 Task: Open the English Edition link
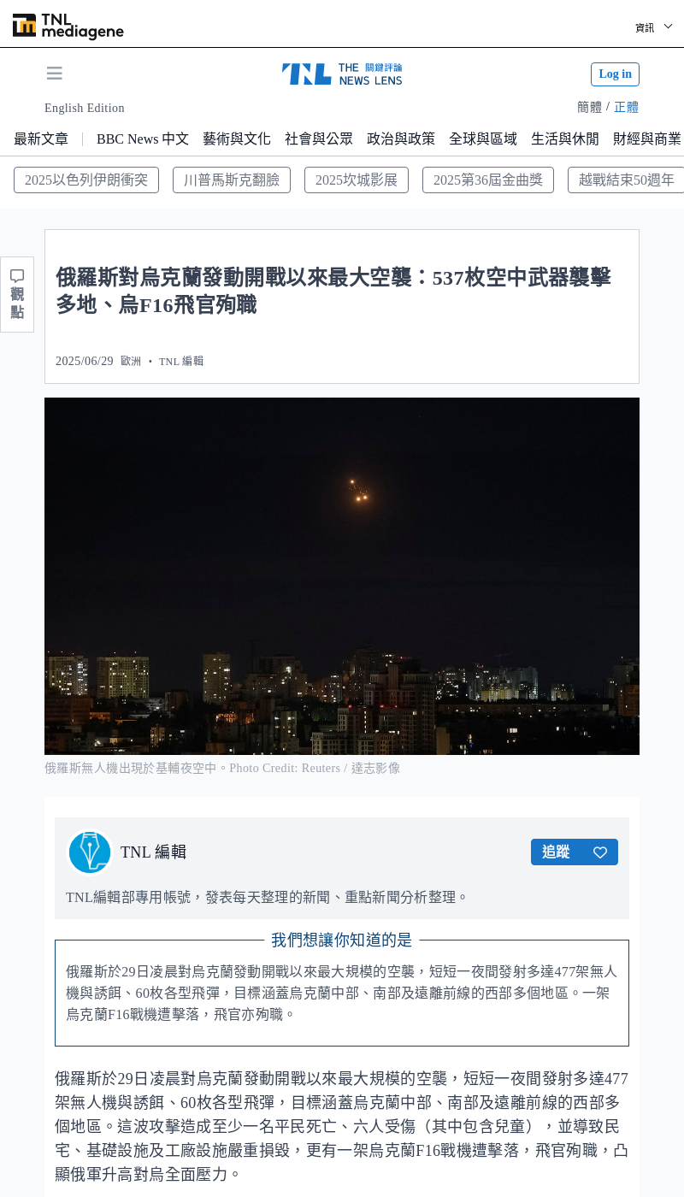click(x=85, y=109)
